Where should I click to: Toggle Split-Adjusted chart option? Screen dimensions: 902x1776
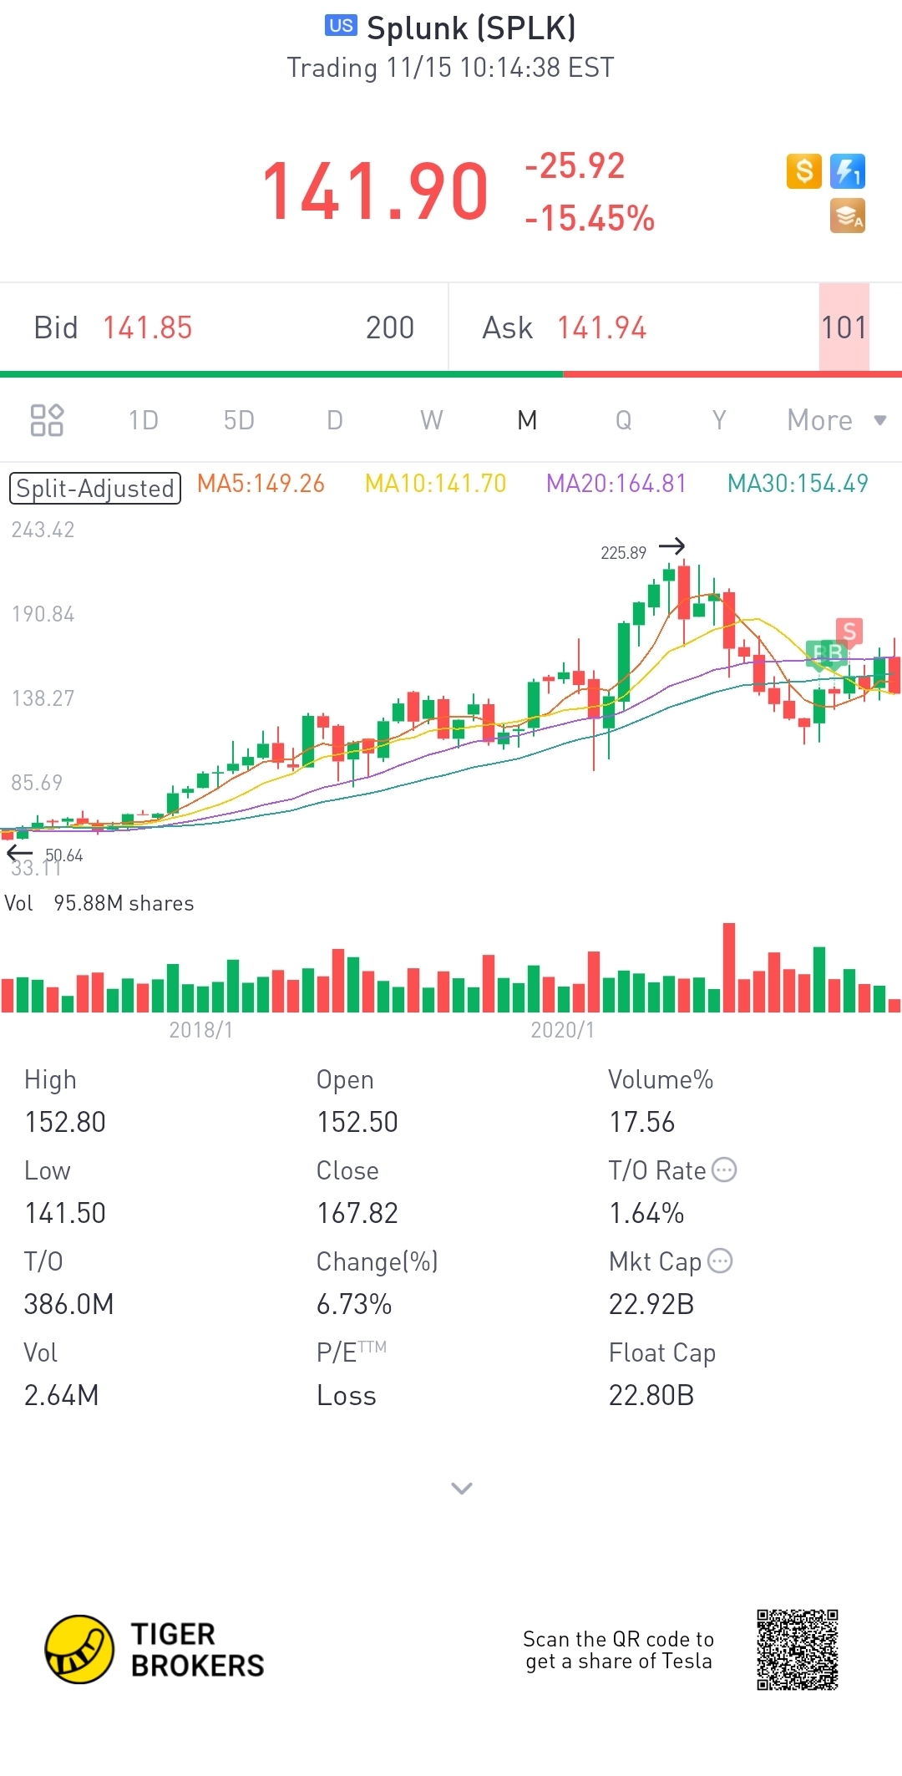pos(95,488)
